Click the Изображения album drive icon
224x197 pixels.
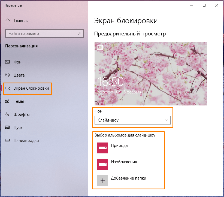click(103, 164)
